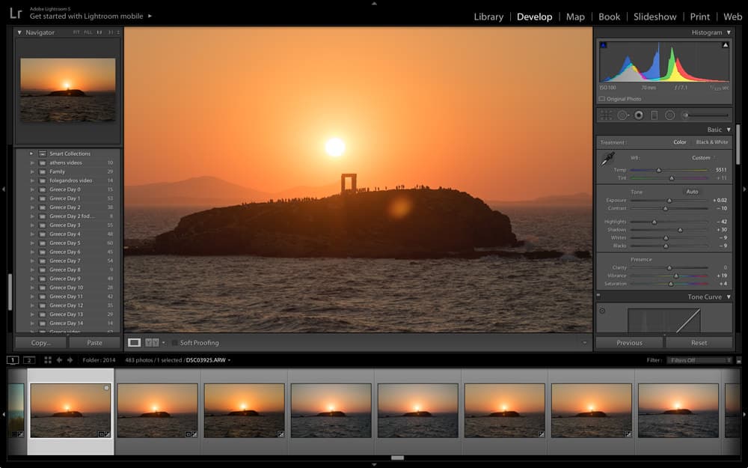The height and width of the screenshot is (468, 748).
Task: Click the Smart Collections set icon
Action: click(x=43, y=154)
